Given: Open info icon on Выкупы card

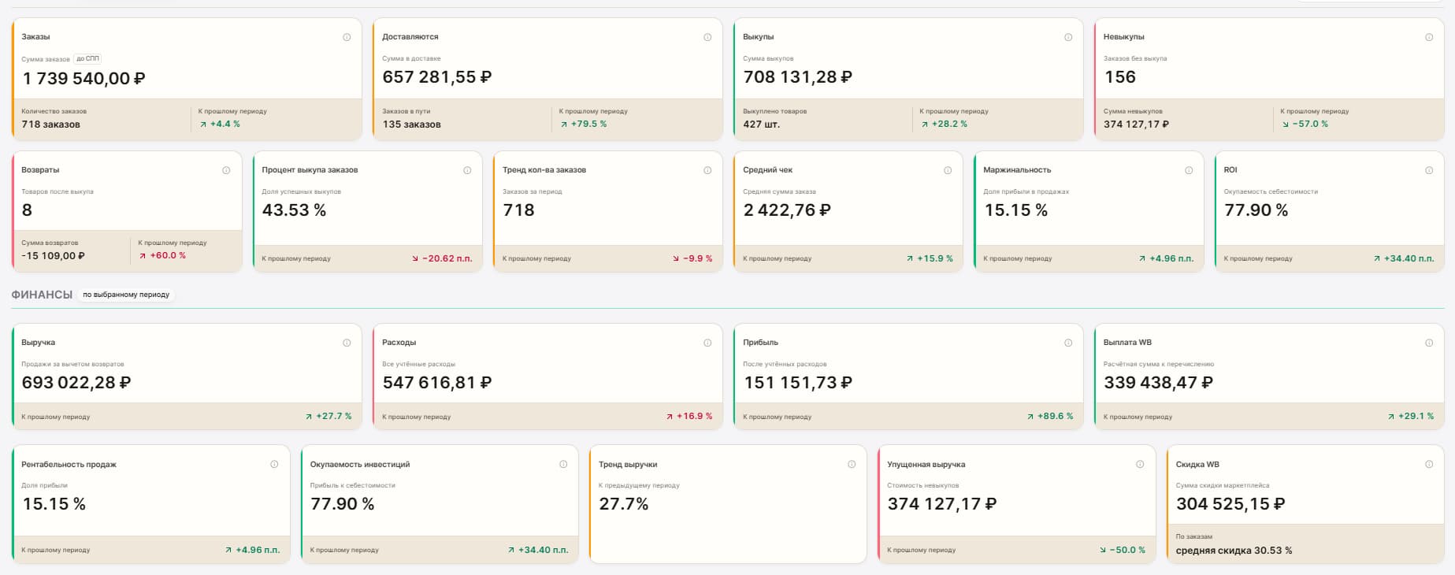Looking at the screenshot, I should click(x=1068, y=37).
